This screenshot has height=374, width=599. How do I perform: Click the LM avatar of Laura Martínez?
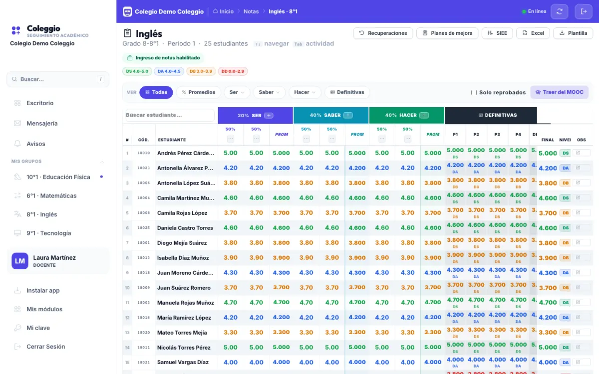point(20,261)
